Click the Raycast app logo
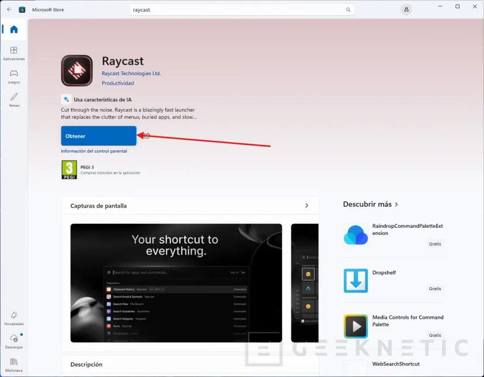 click(x=76, y=70)
